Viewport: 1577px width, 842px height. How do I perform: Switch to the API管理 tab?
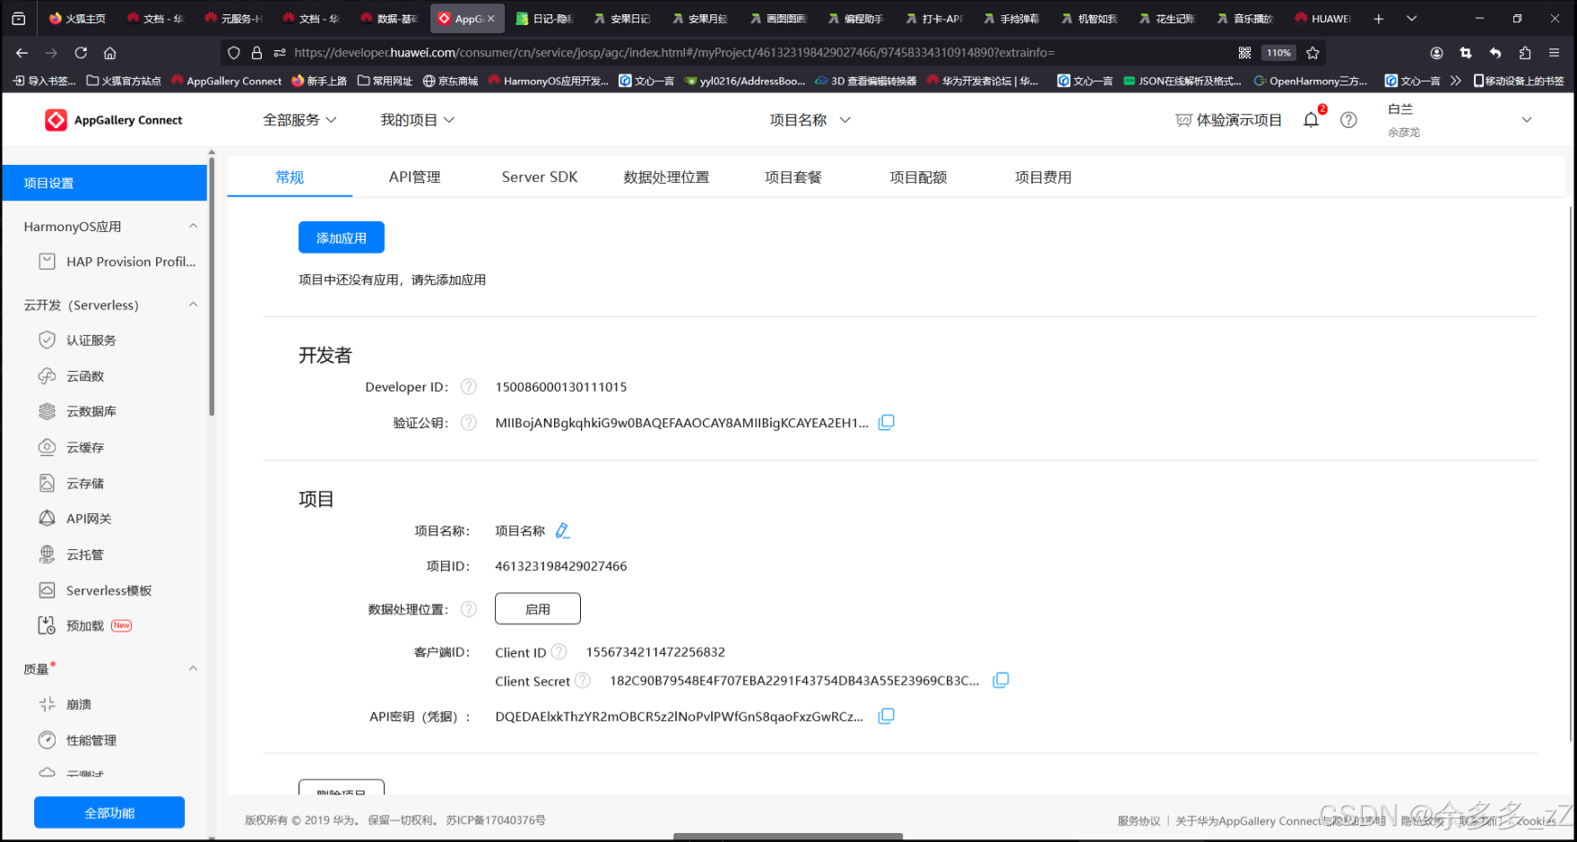(x=414, y=177)
